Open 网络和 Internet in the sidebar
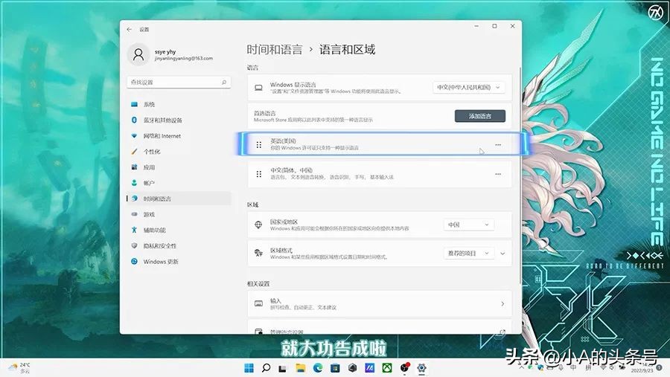This screenshot has height=377, width=670. 179,136
